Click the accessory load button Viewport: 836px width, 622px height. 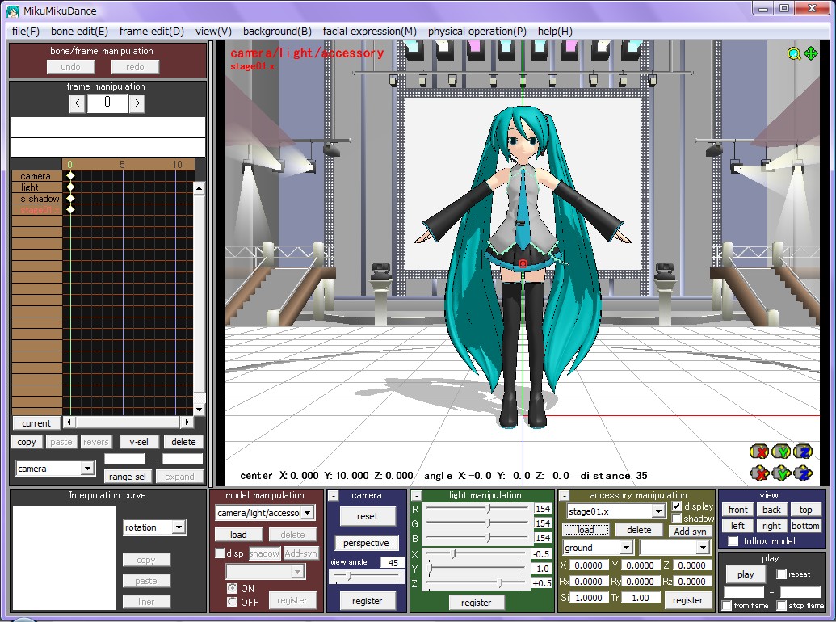(586, 530)
